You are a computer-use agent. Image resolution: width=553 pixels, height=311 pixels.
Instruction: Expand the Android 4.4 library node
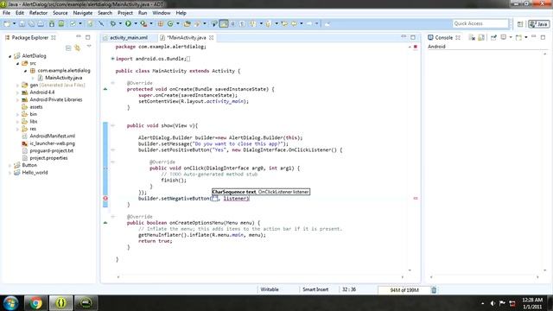(17, 92)
